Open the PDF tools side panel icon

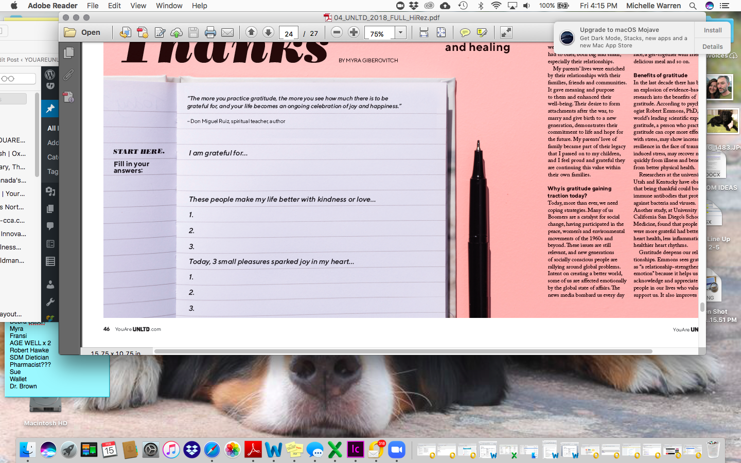click(x=68, y=96)
